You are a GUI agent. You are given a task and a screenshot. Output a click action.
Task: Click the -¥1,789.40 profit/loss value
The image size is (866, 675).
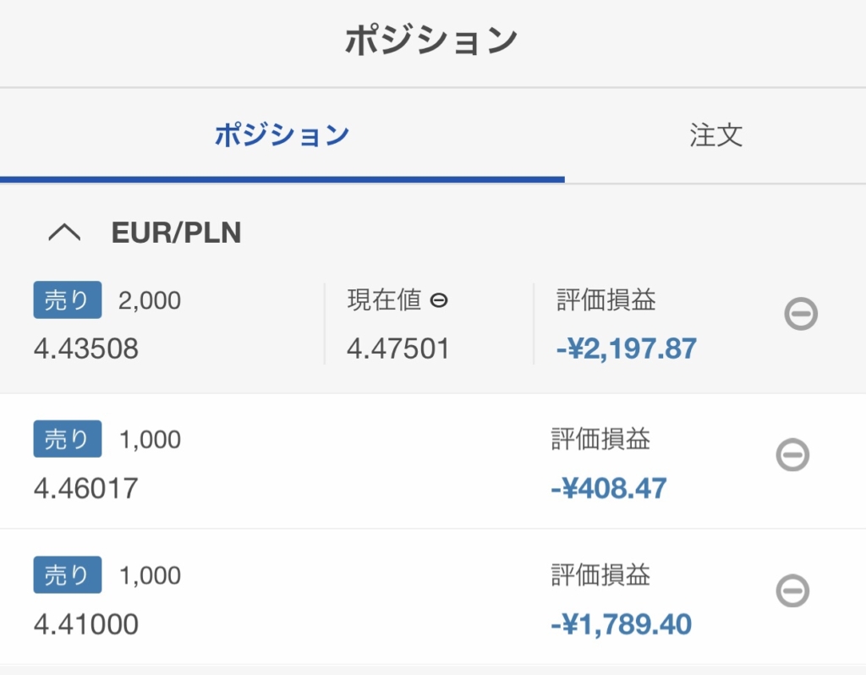621,624
